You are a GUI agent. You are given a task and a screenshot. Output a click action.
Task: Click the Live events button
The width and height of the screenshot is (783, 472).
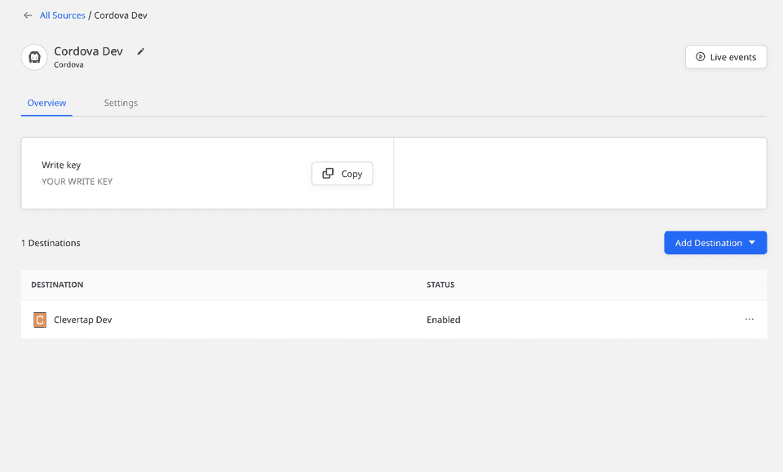pyautogui.click(x=725, y=56)
